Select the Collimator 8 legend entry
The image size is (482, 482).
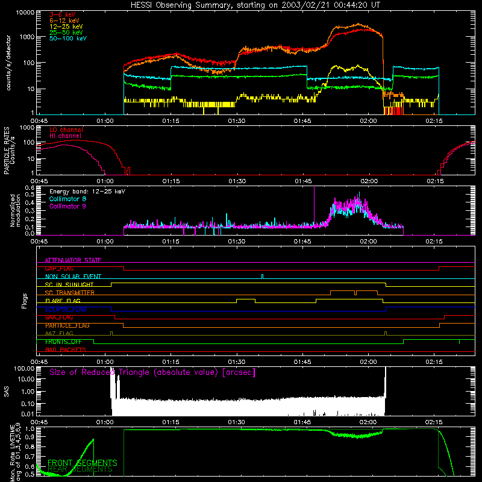67,199
